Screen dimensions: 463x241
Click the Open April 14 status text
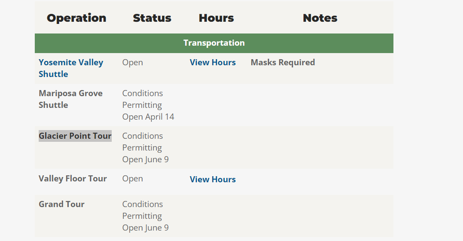[x=148, y=117]
